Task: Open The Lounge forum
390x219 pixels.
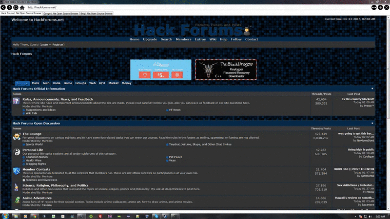Action: 32,134
